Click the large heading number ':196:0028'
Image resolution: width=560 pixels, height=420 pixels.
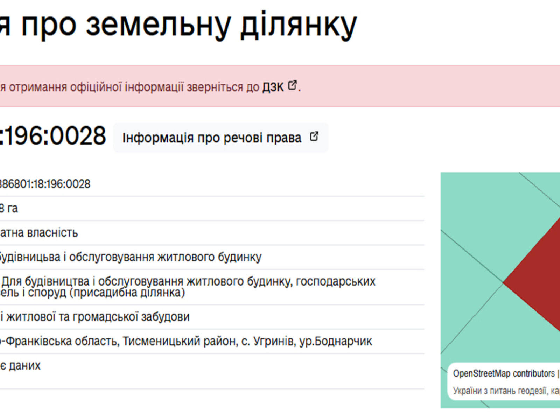[53, 136]
